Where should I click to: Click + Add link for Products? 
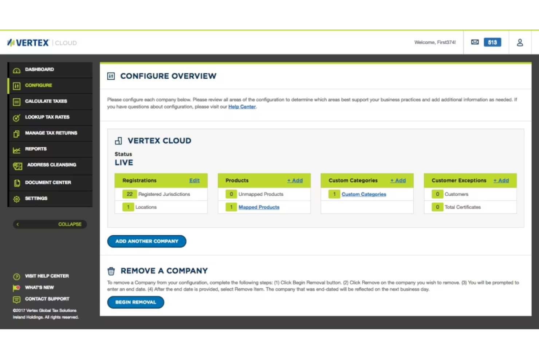point(295,180)
